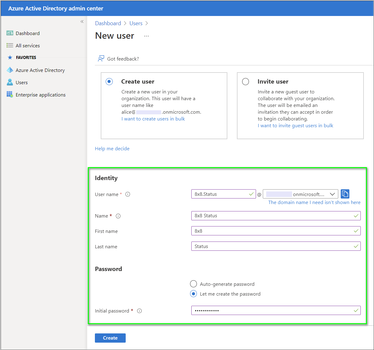The image size is (374, 350).
Task: Open the Help me decide link
Action: (112, 149)
